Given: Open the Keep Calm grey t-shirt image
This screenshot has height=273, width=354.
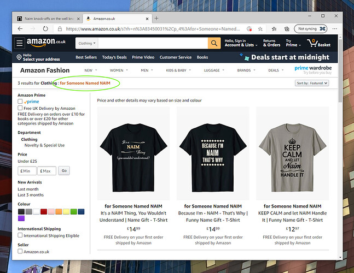Looking at the screenshot, I should (292, 153).
